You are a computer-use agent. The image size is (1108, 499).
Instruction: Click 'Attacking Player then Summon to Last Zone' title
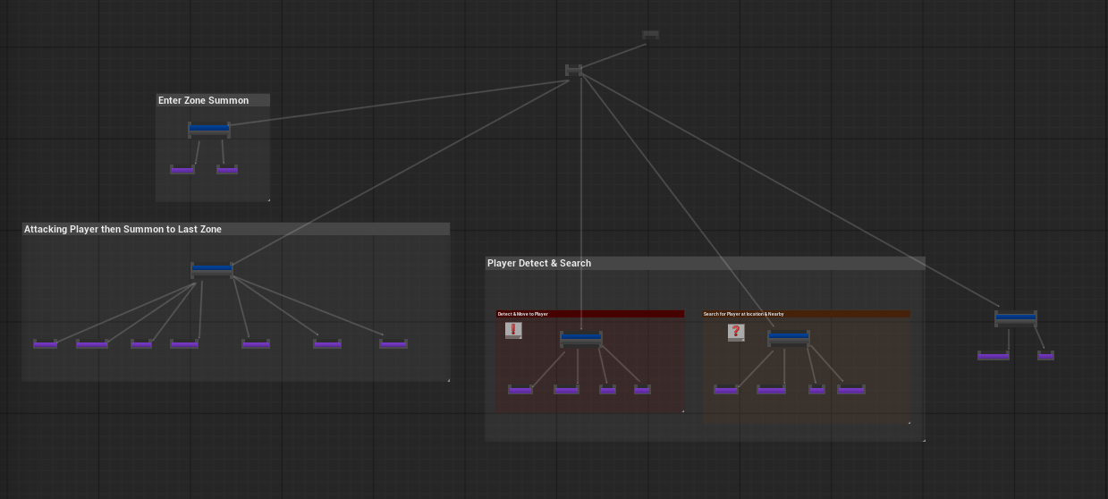123,229
